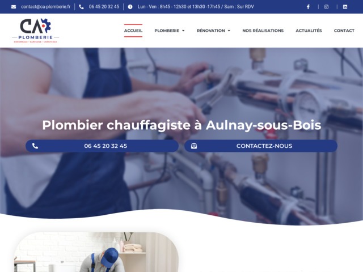Click the 06 45 20 32 45 hero button
This screenshot has width=363, height=272.
coord(102,146)
